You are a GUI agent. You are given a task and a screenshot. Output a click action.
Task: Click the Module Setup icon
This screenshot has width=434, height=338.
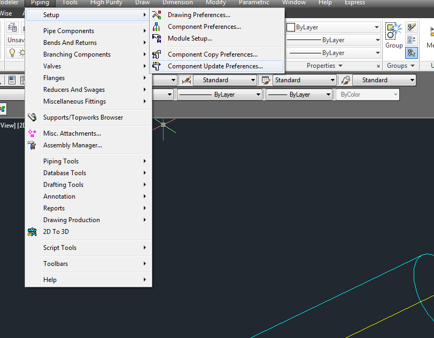coord(157,38)
